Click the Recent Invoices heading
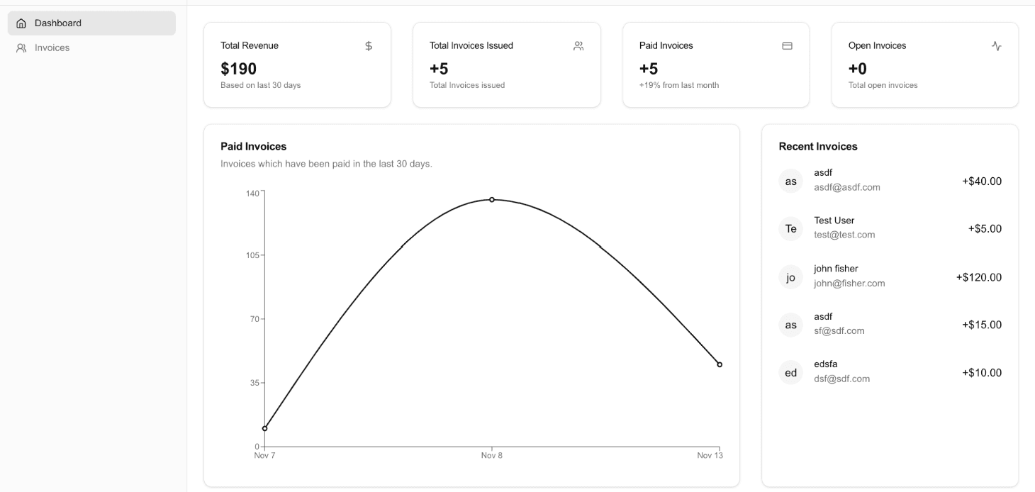The height and width of the screenshot is (492, 1035). tap(818, 147)
